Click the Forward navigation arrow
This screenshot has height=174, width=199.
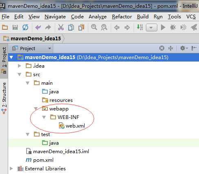pos(127,28)
